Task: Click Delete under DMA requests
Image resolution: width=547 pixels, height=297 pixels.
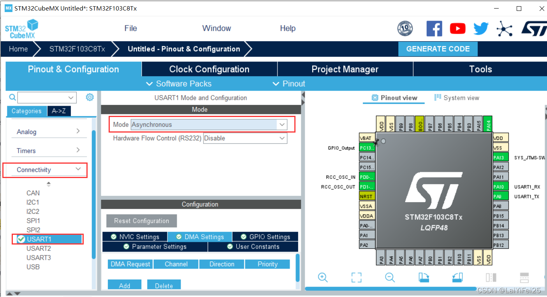Action: coord(164,285)
